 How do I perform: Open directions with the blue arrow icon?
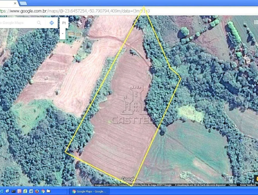52,23
